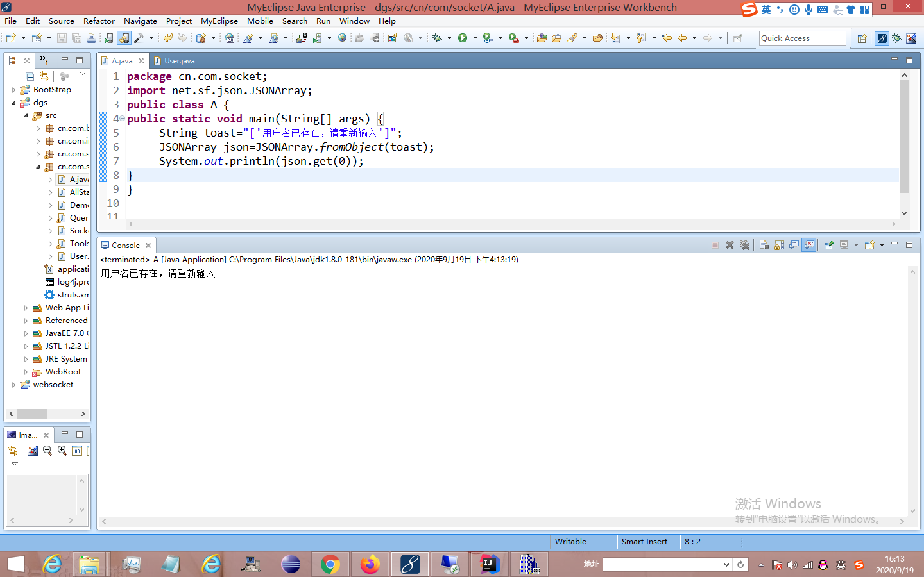Viewport: 924px width, 577px height.
Task: Close the Image Preview view
Action: click(46, 435)
